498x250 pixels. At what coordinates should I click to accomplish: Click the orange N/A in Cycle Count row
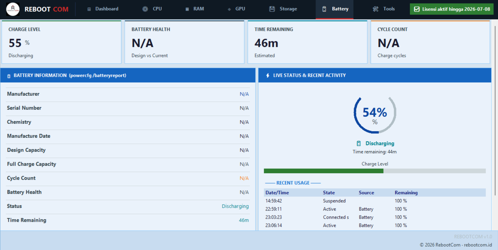[244, 178]
